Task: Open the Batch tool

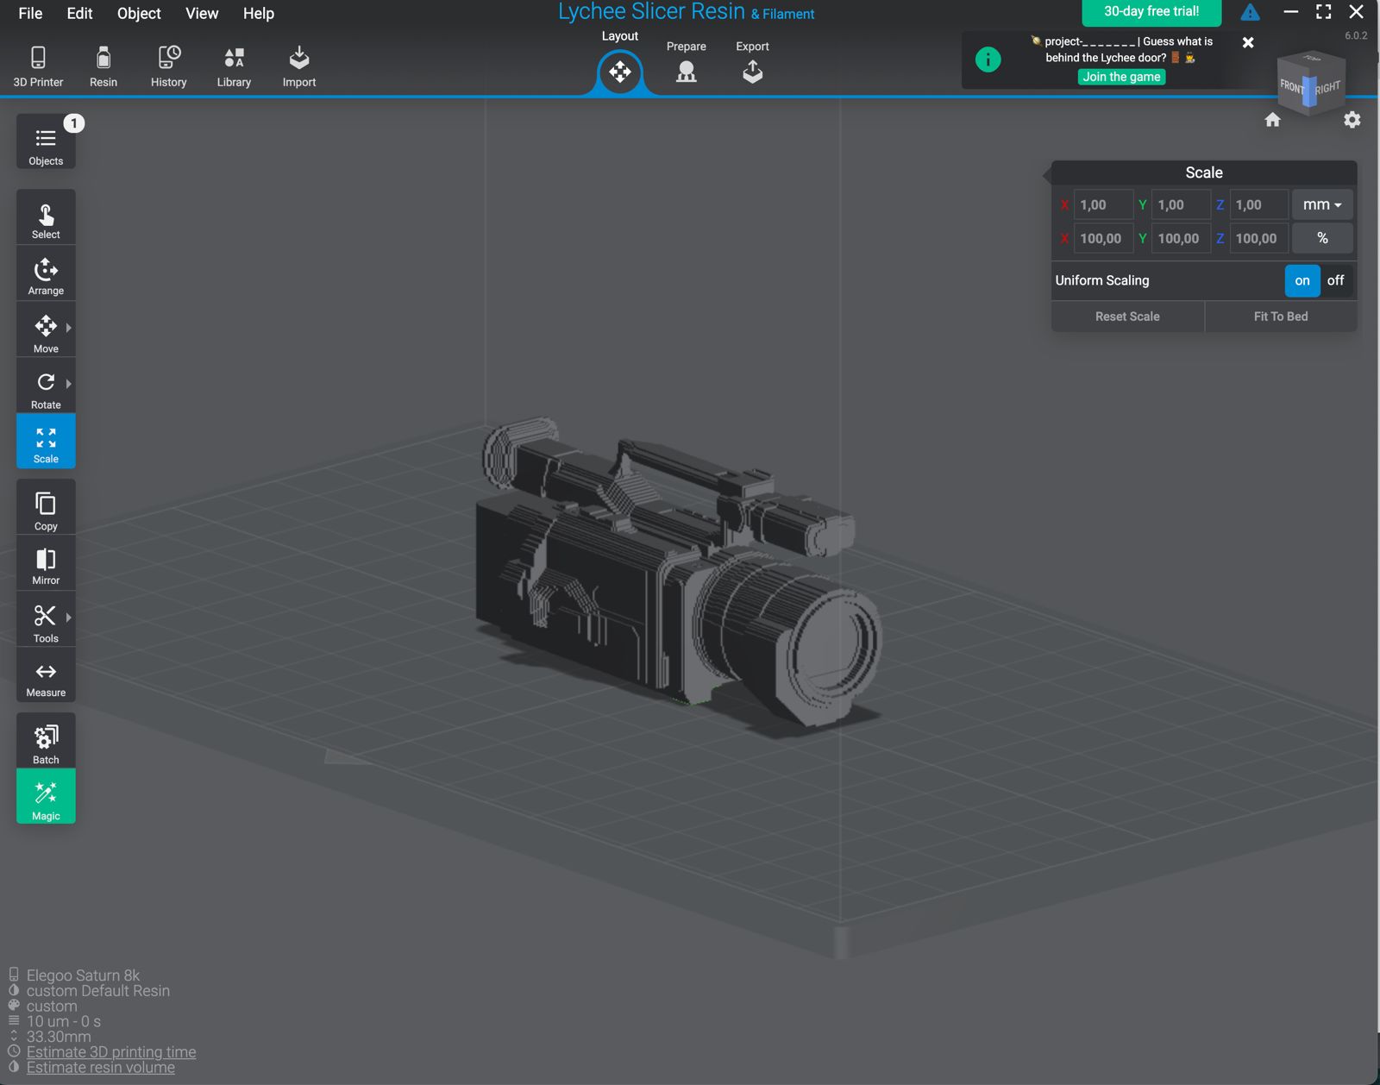Action: pos(46,743)
